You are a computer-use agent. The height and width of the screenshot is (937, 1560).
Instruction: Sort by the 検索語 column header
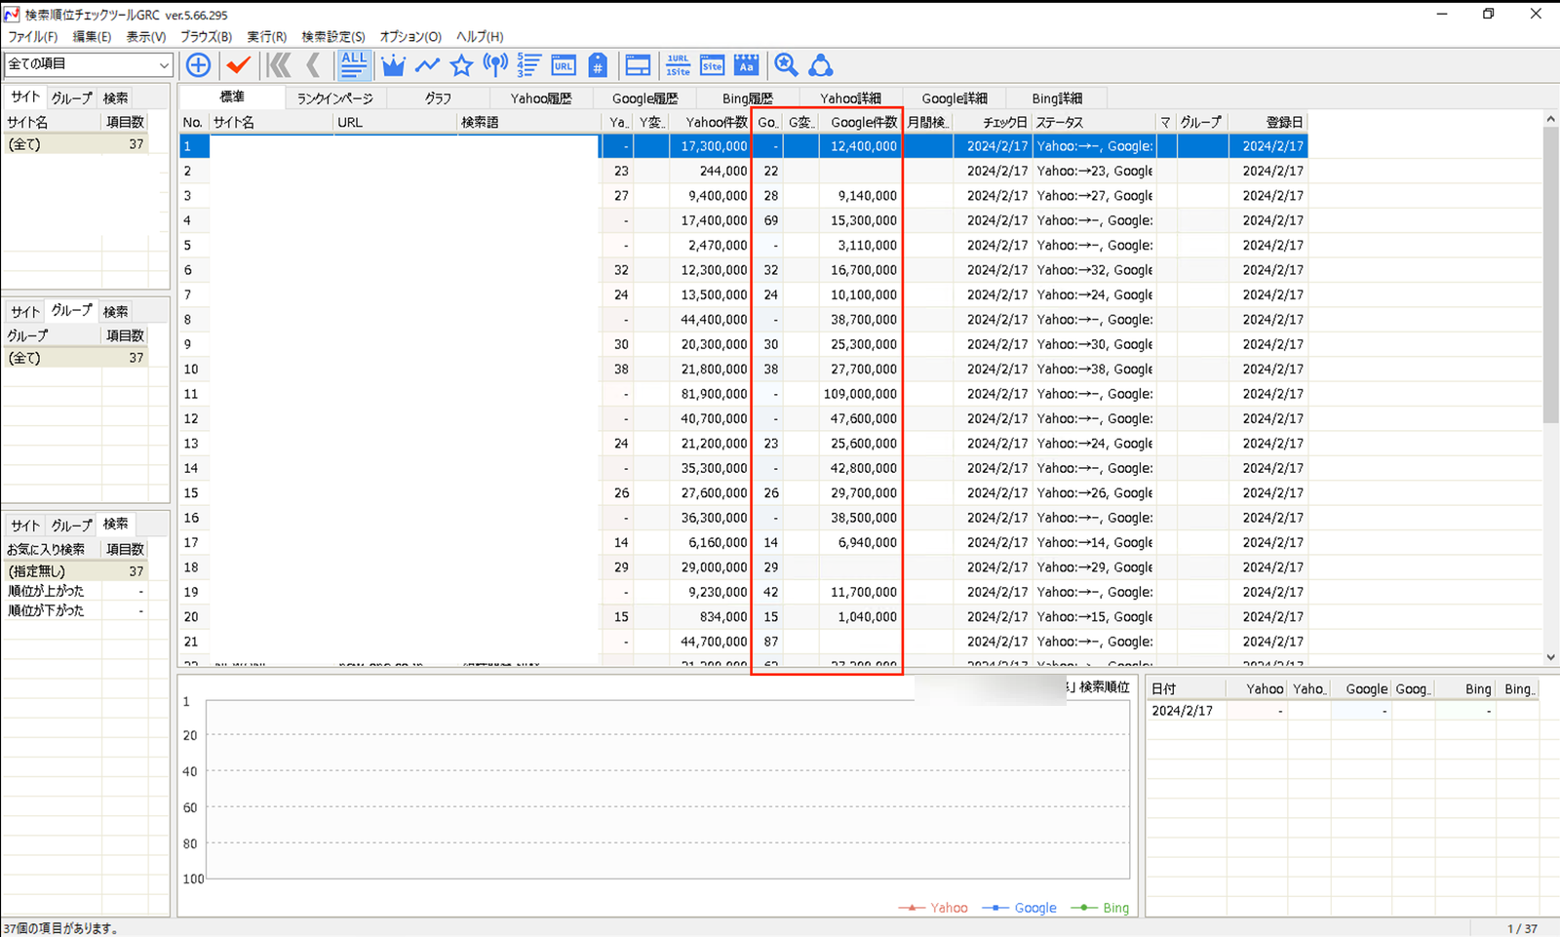pyautogui.click(x=529, y=122)
